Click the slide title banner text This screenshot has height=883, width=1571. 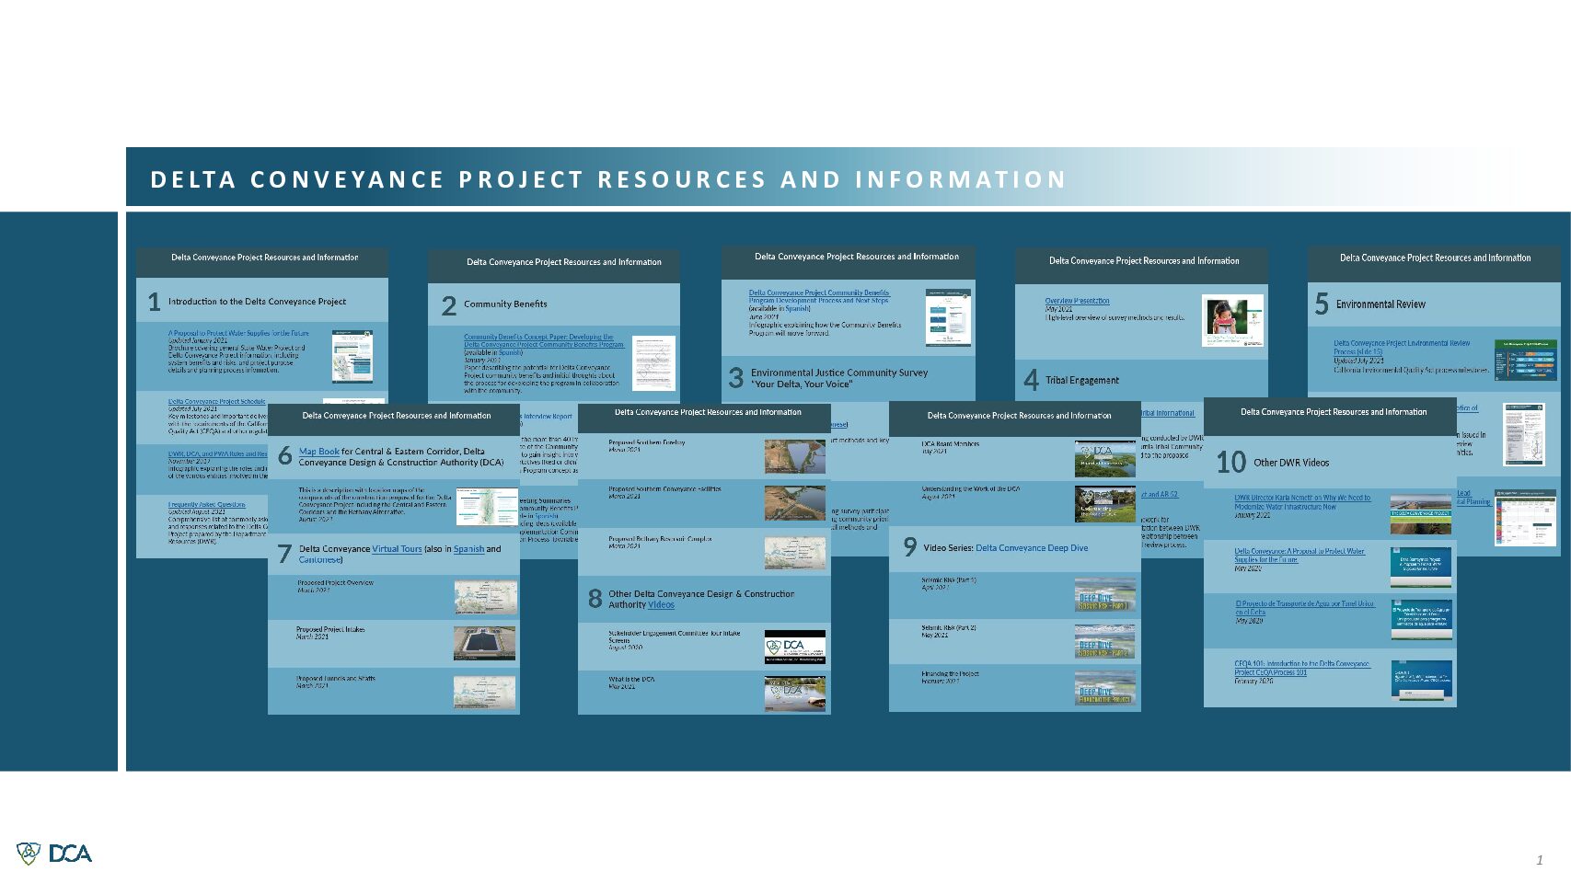coord(608,179)
